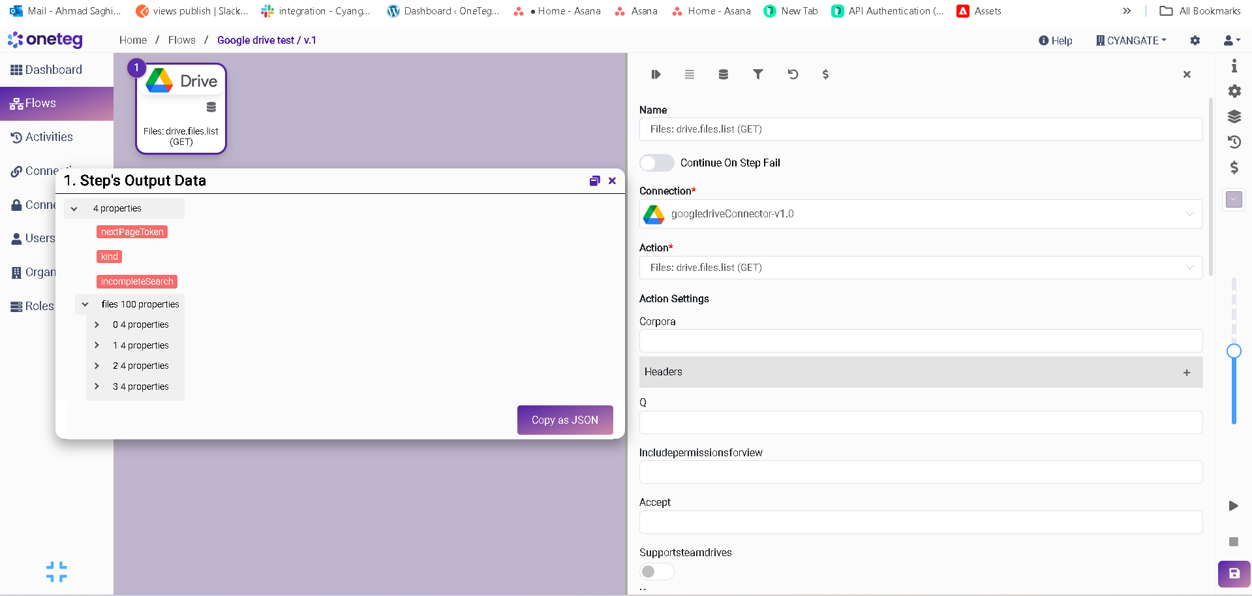
Task: Click the filter funnel icon in panel toolbar
Action: [x=757, y=74]
